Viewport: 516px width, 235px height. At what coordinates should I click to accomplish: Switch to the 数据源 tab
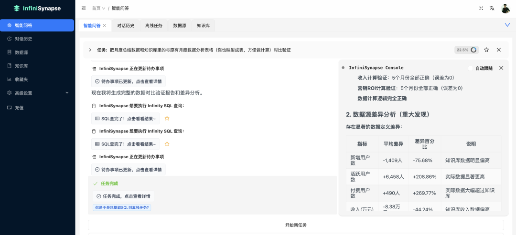click(180, 26)
